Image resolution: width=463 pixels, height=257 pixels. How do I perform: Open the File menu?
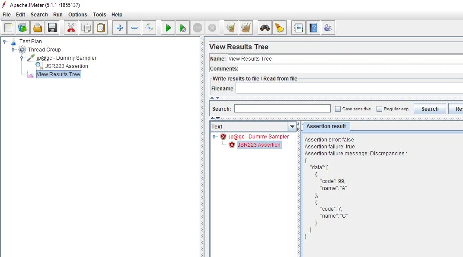6,14
